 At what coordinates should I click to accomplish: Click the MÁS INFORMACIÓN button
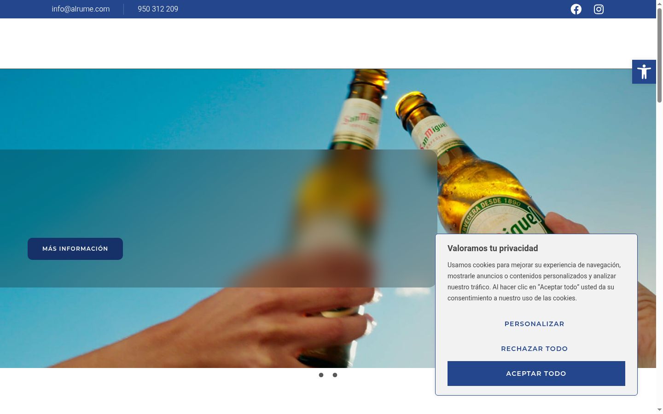pyautogui.click(x=75, y=249)
